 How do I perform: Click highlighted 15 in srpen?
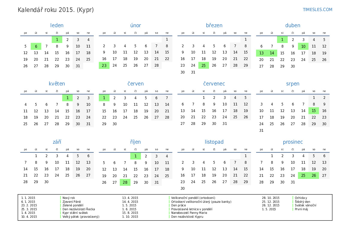(314, 111)
